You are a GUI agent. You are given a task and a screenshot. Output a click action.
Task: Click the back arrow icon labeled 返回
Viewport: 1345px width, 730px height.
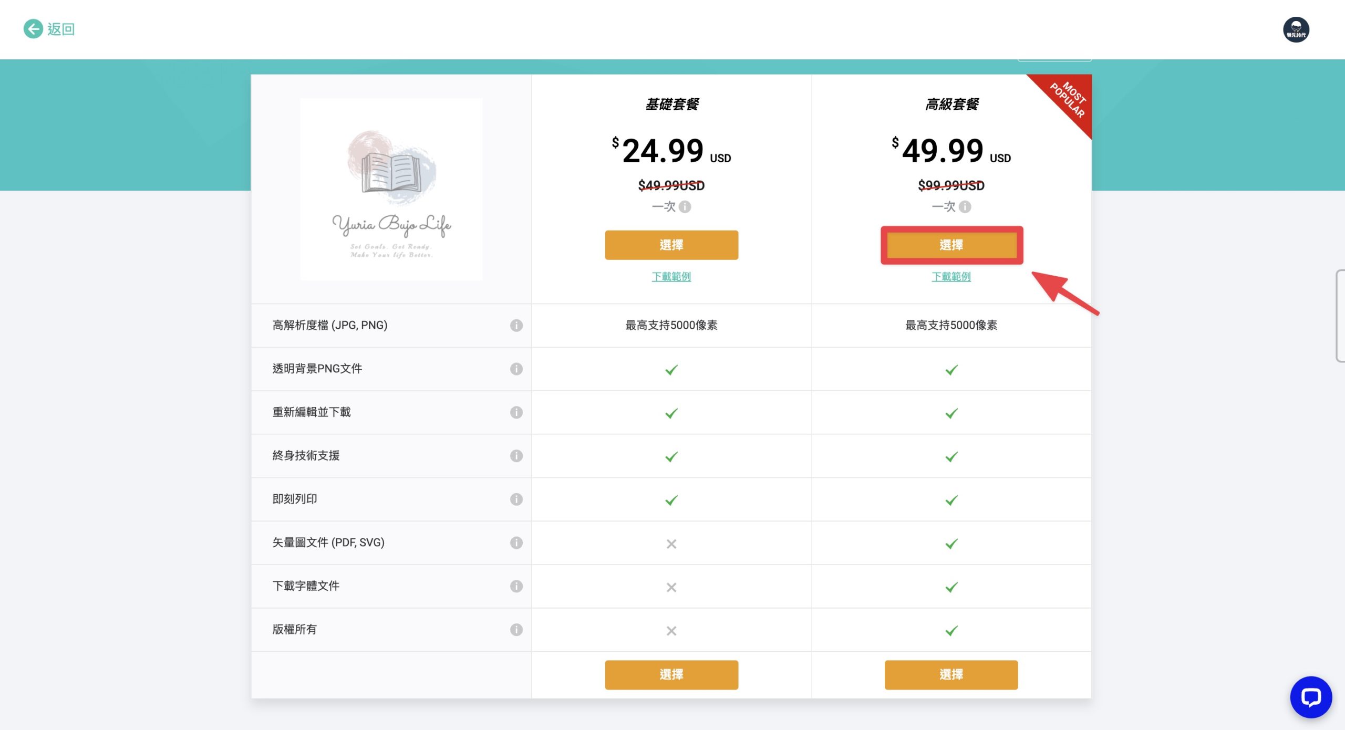click(33, 29)
